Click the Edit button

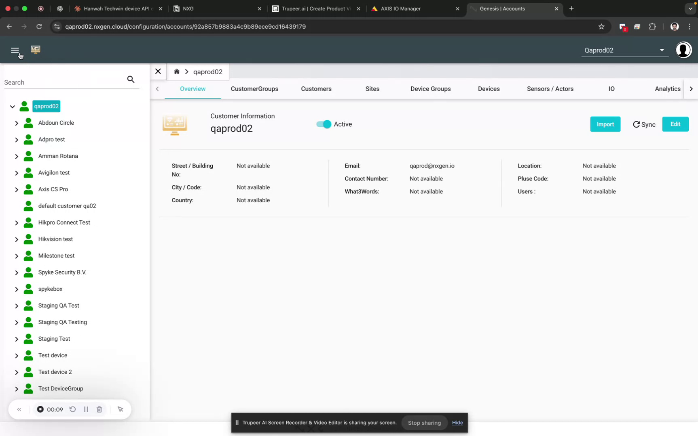click(675, 124)
